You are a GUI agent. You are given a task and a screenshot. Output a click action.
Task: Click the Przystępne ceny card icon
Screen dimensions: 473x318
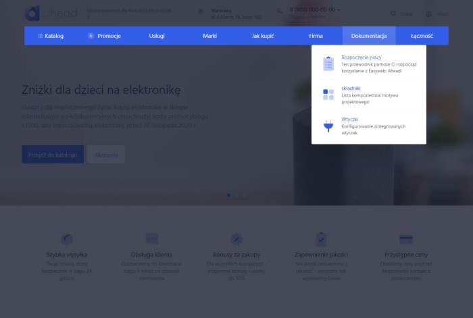406,239
